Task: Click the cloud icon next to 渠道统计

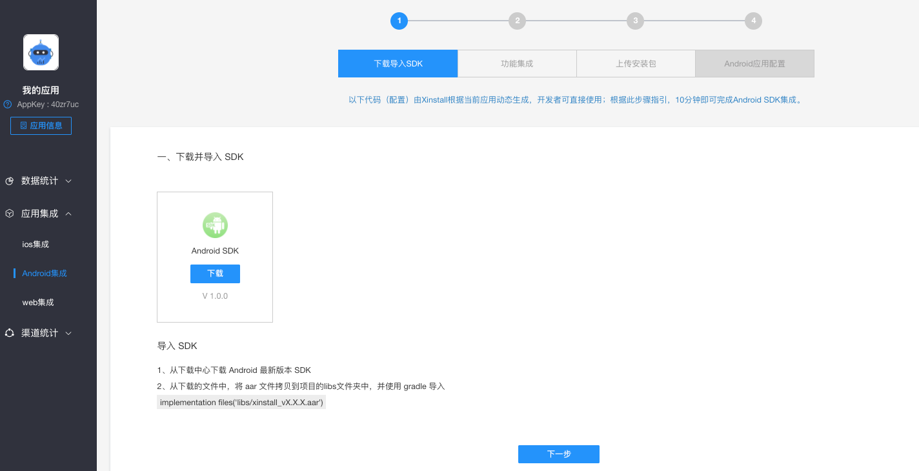Action: 9,333
